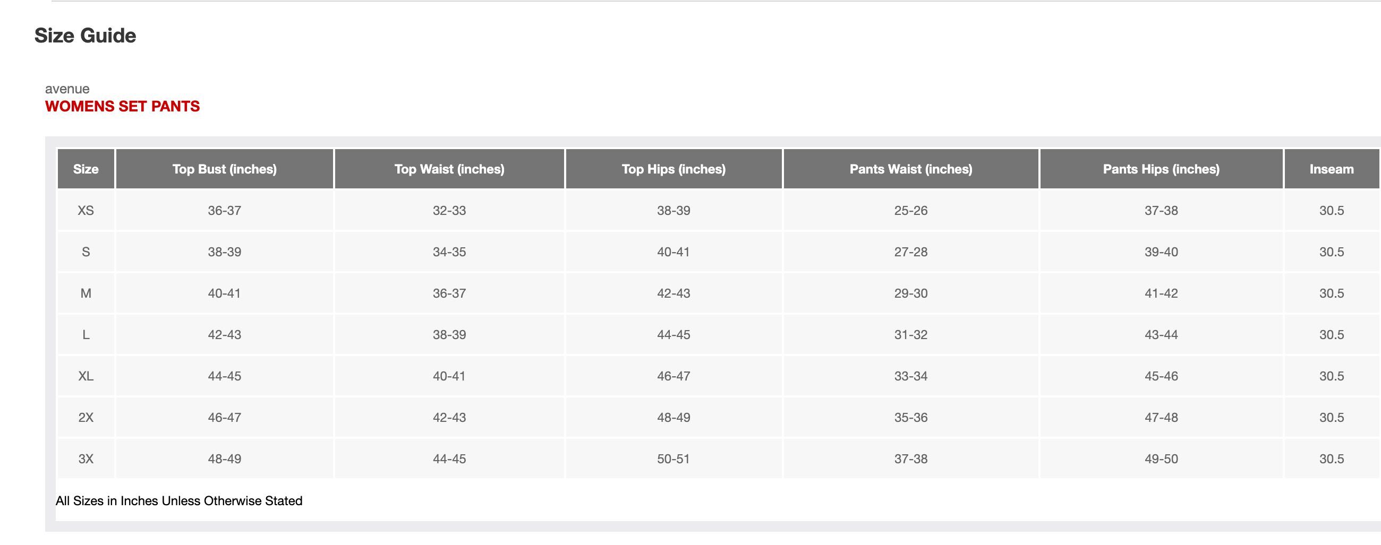Select the Size column header
1381x545 pixels.
pyautogui.click(x=86, y=169)
